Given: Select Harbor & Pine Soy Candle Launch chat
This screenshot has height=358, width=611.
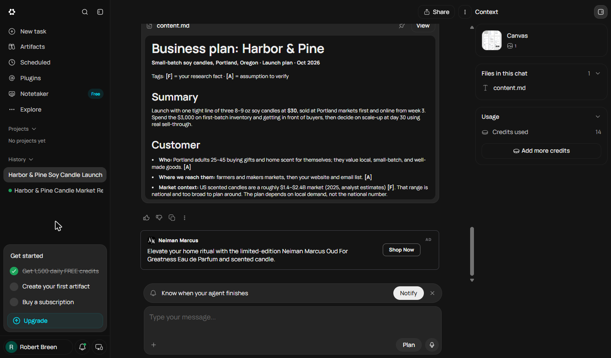Looking at the screenshot, I should 55,175.
